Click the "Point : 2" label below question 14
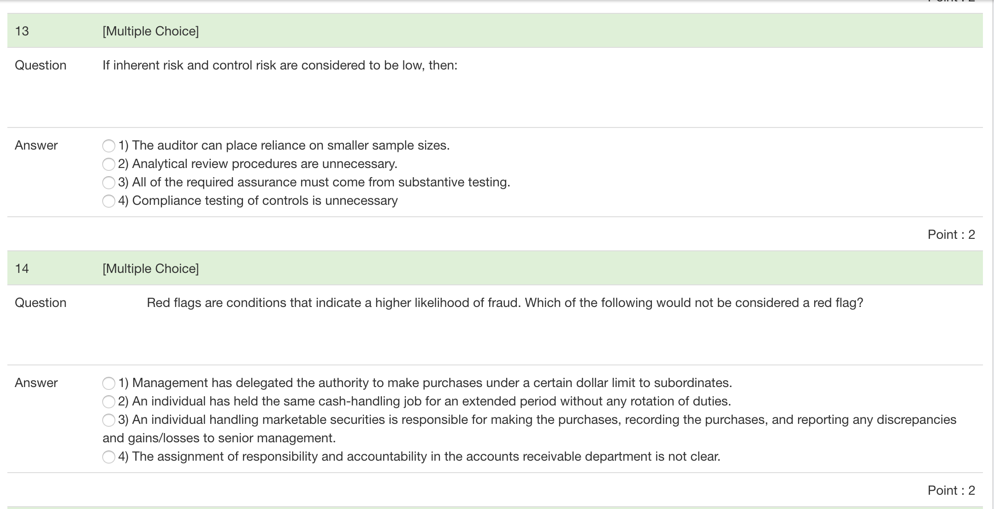Screen dimensions: 994x509 click(x=951, y=490)
